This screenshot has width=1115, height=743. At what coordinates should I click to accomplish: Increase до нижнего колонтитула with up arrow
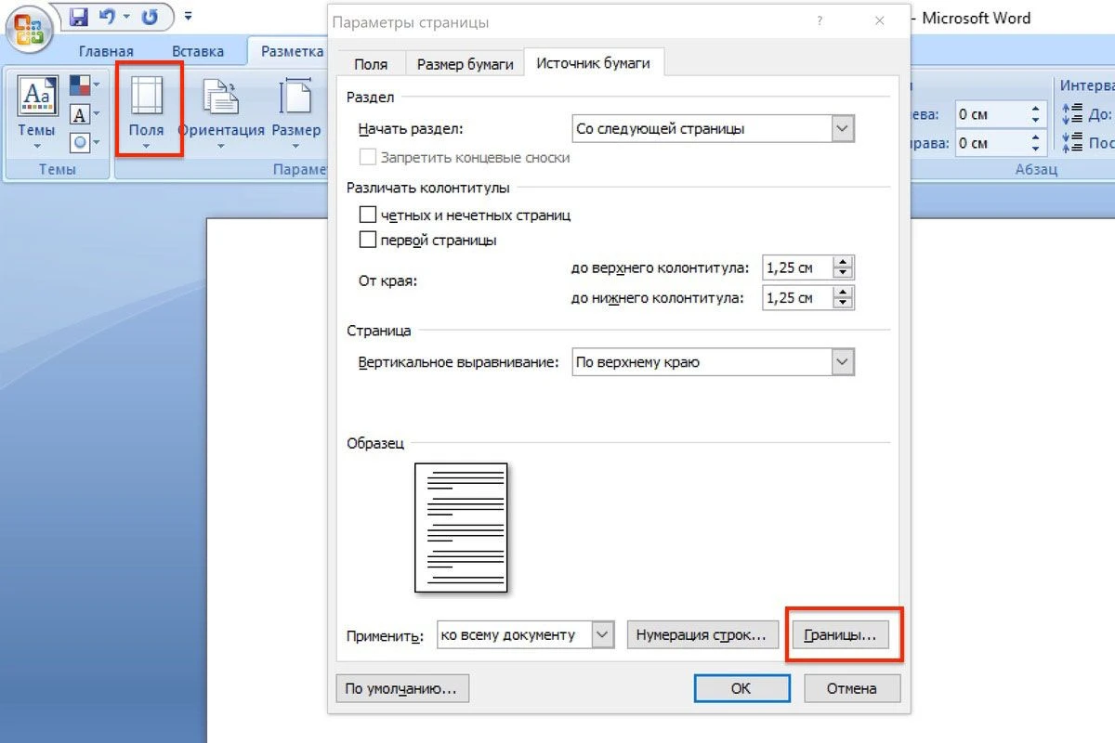click(x=843, y=293)
